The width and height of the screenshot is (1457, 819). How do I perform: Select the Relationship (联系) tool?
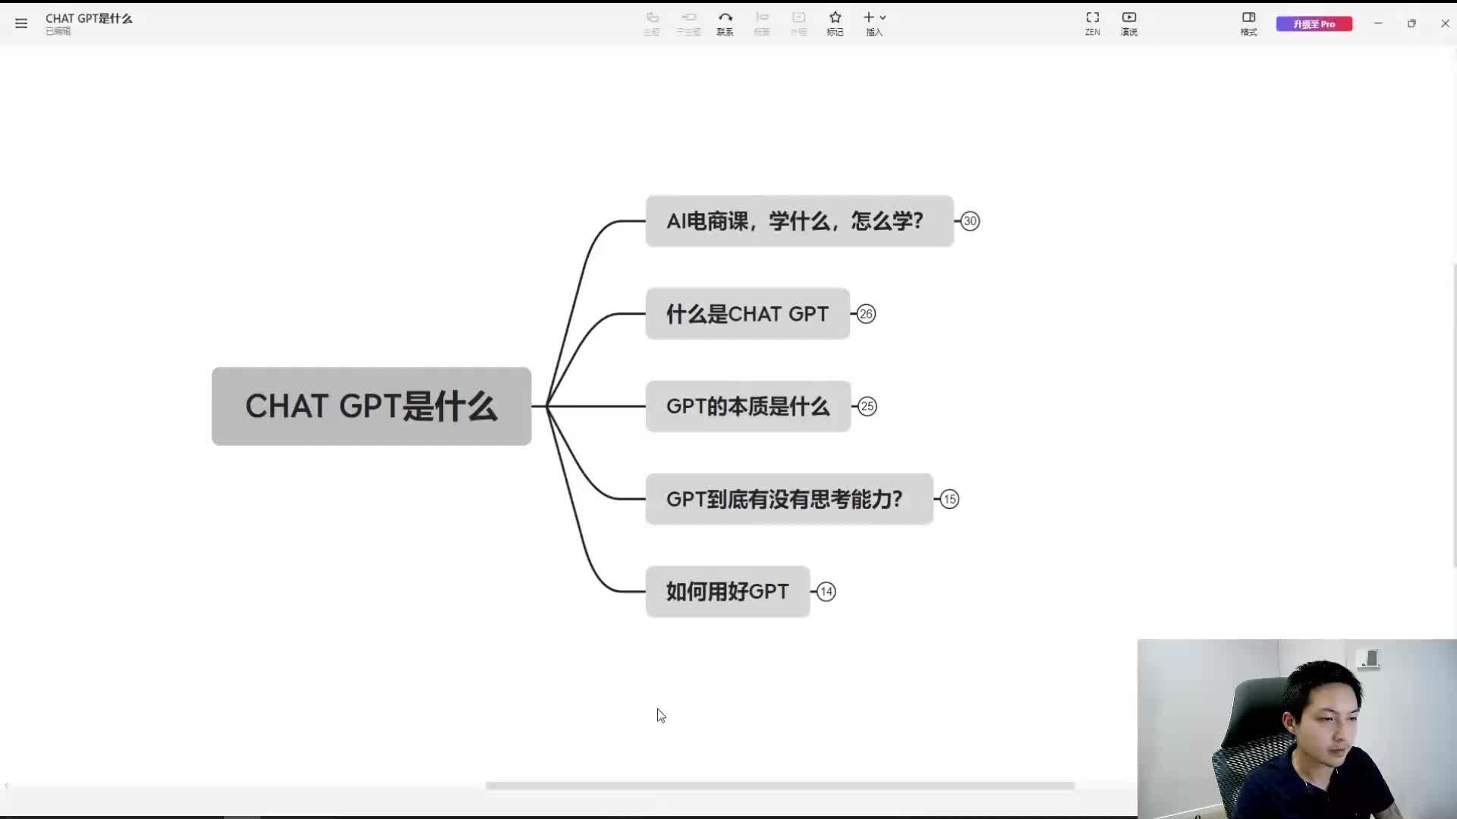725,24
